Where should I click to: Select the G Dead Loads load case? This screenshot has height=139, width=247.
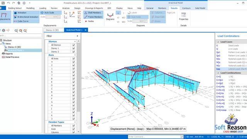tap(232, 46)
